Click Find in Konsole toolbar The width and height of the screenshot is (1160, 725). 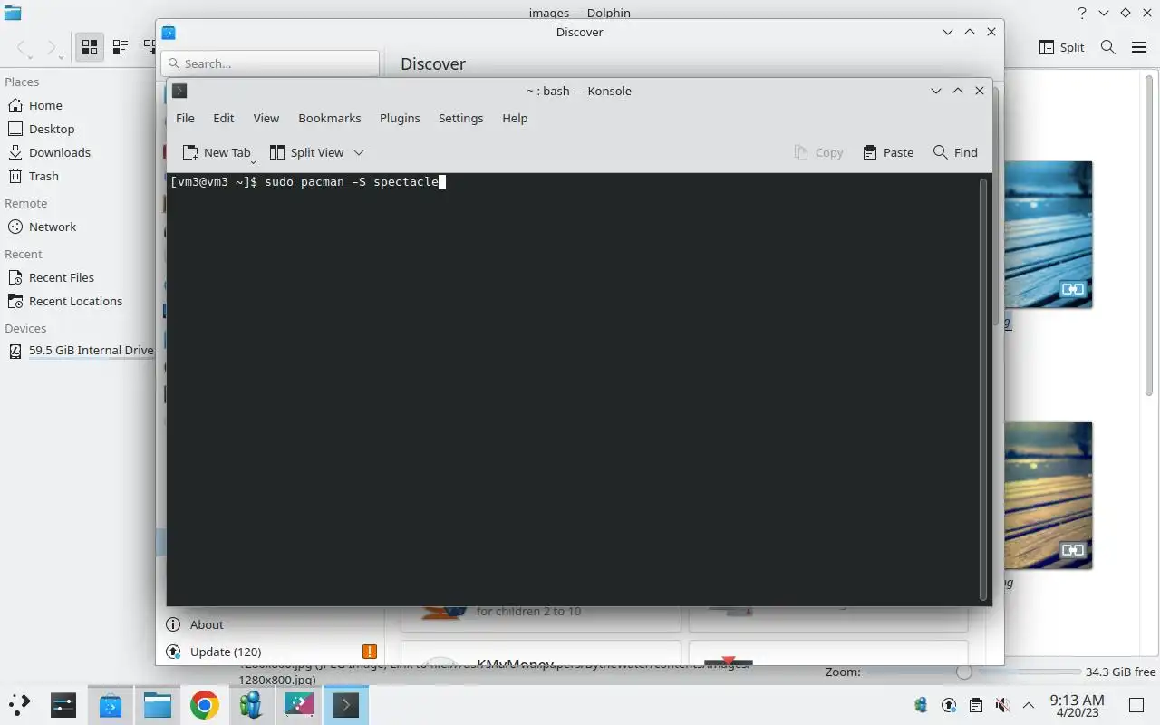955,152
